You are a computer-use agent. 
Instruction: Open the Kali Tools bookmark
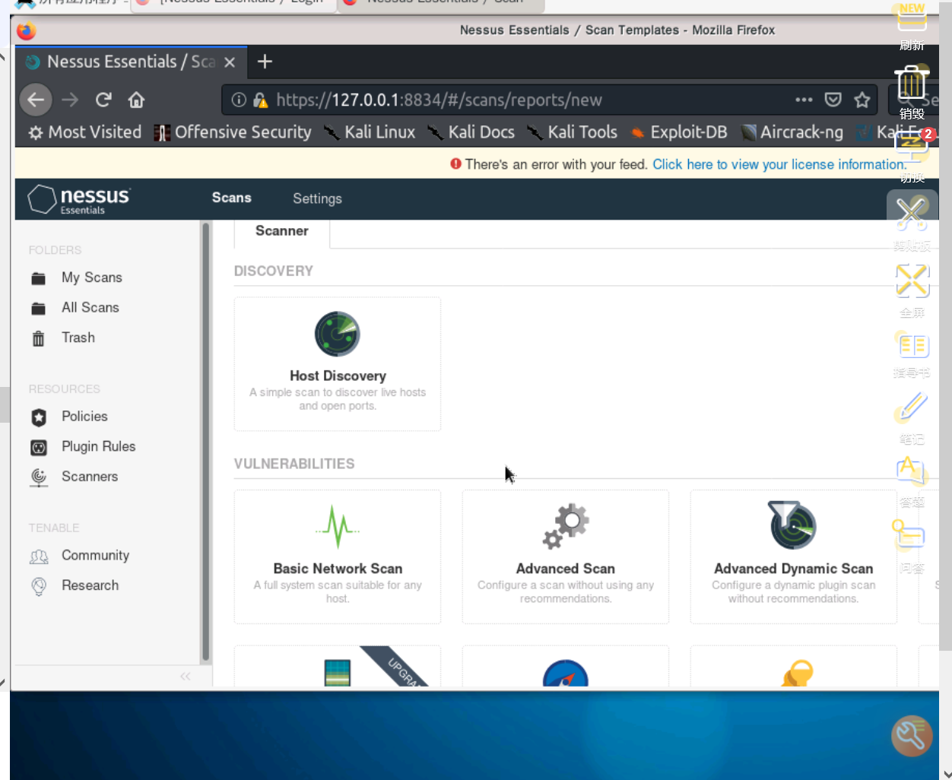[573, 132]
